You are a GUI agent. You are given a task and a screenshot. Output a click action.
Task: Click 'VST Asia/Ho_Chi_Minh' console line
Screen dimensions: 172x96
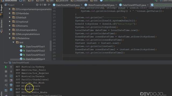[x=30, y=83]
